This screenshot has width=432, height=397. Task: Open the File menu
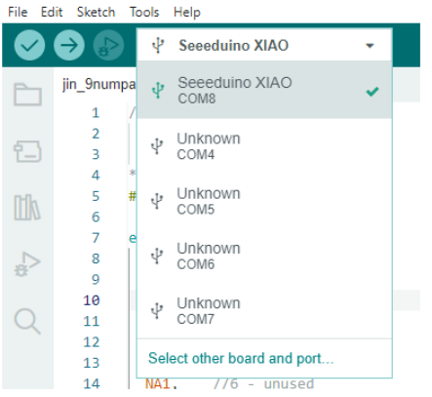pos(18,13)
